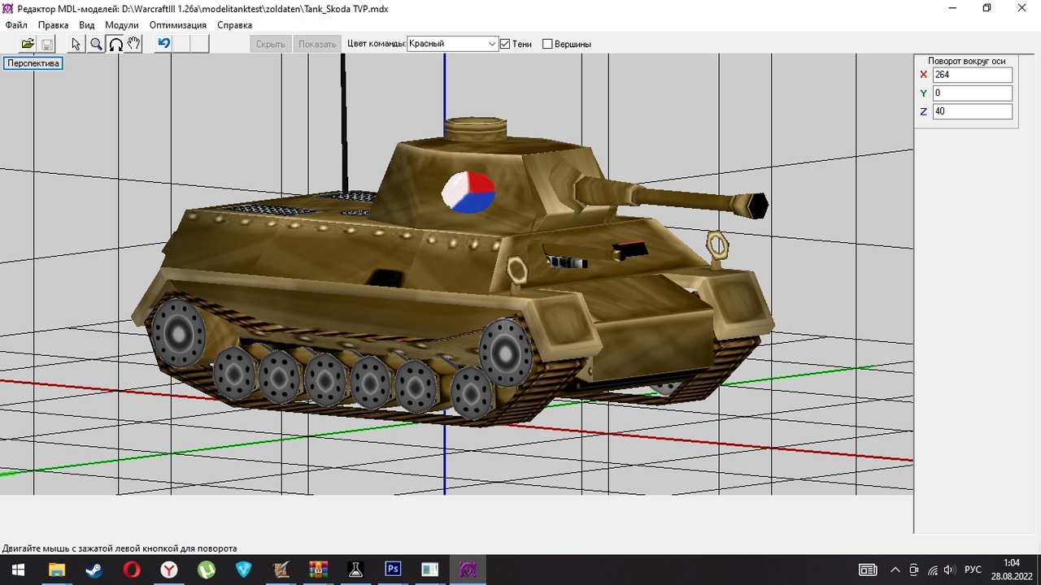This screenshot has width=1041, height=585.
Task: Open the Оптимизация menu
Action: [179, 25]
